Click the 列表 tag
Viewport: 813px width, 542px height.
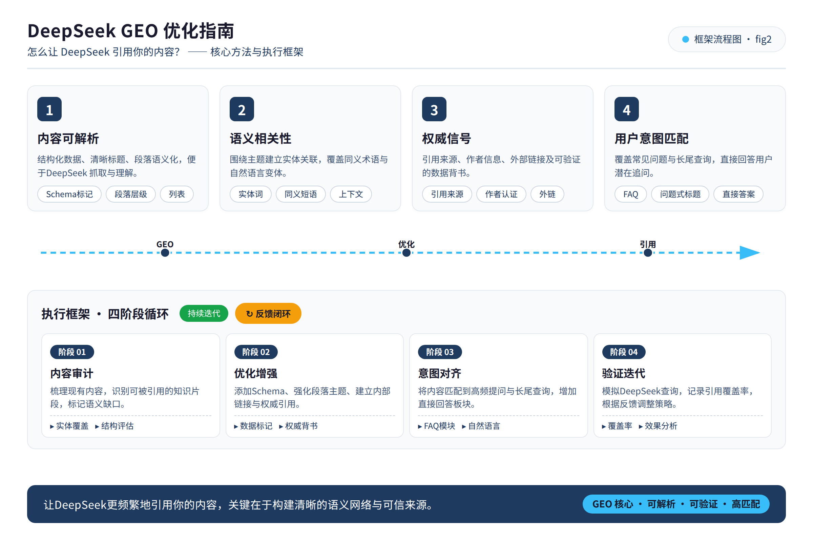pos(176,194)
